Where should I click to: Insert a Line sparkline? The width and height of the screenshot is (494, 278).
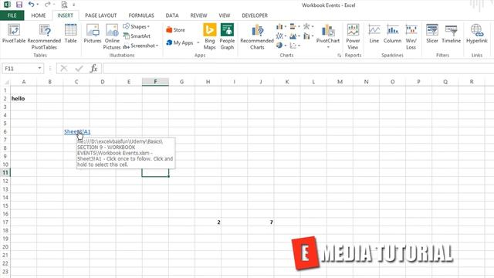[x=374, y=33]
